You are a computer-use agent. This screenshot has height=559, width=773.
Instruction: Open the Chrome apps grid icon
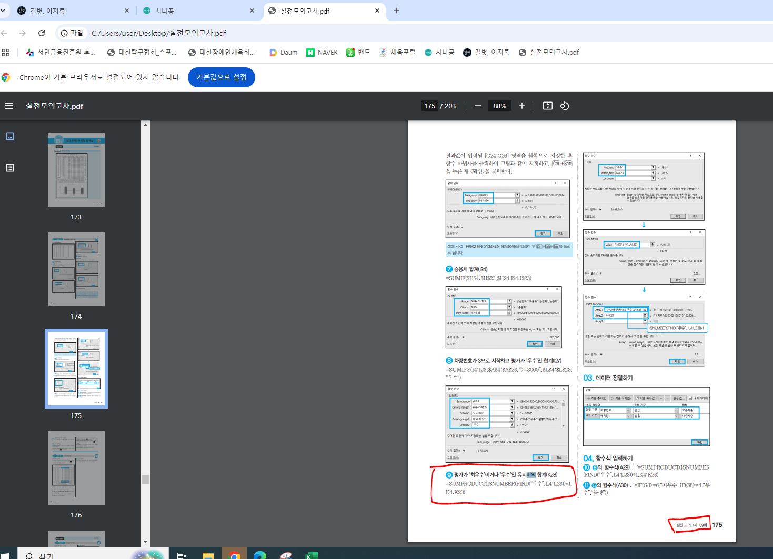6,53
